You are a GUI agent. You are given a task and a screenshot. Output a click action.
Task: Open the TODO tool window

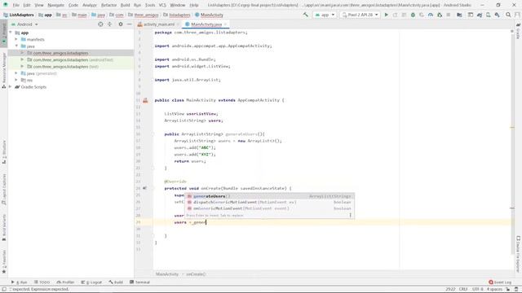[42, 282]
